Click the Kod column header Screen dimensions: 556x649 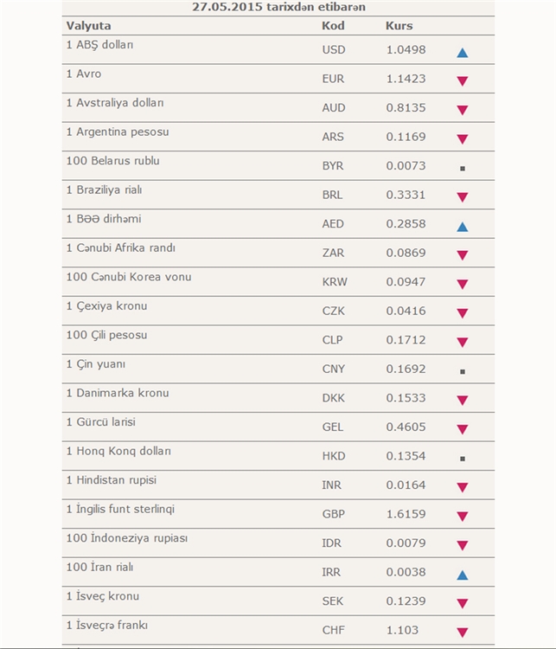click(333, 26)
